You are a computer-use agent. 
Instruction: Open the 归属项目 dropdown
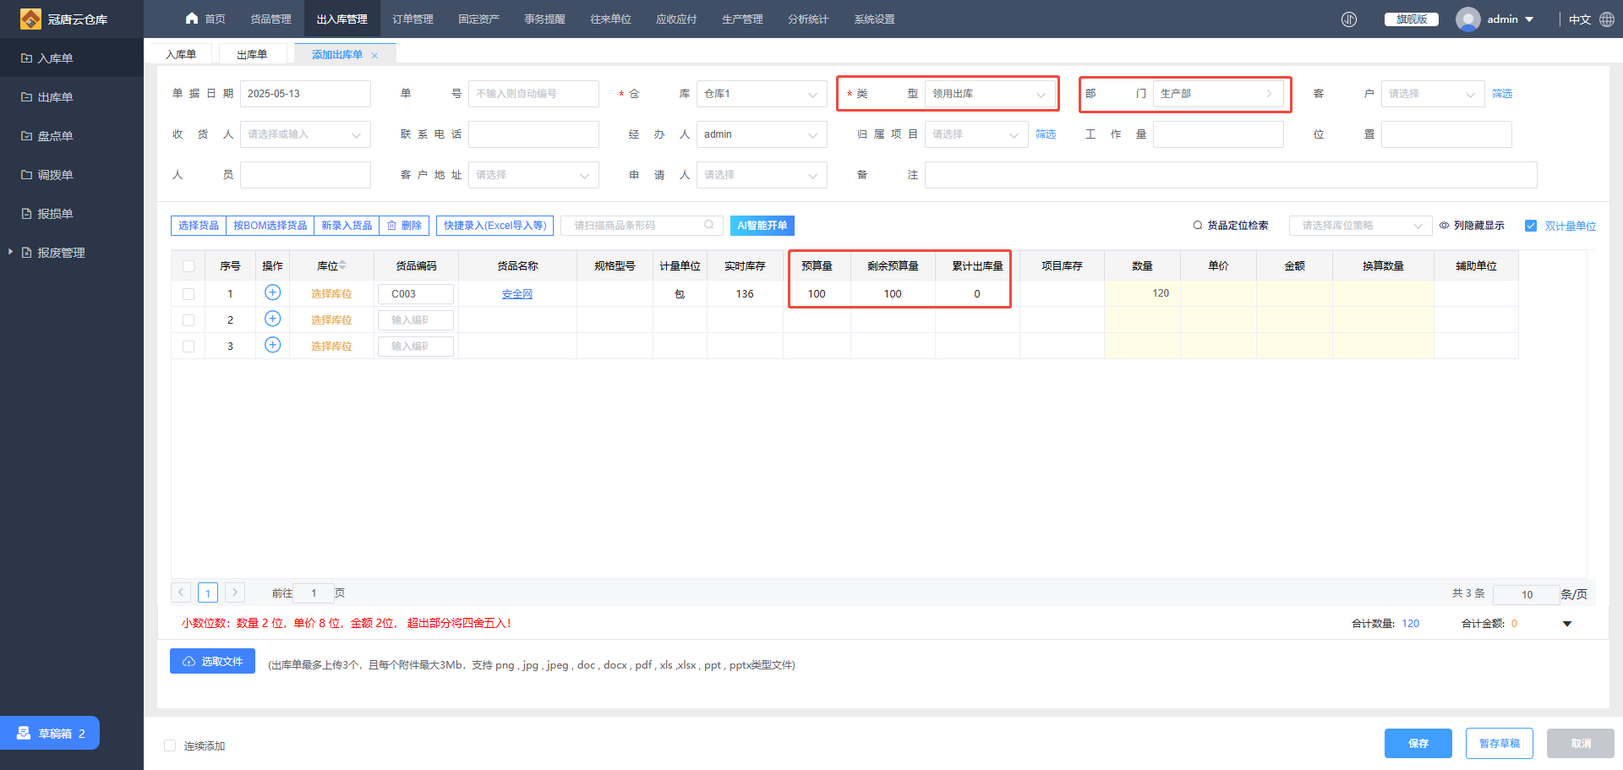976,134
